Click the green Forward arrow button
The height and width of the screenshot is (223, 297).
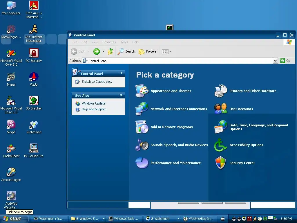click(x=97, y=51)
